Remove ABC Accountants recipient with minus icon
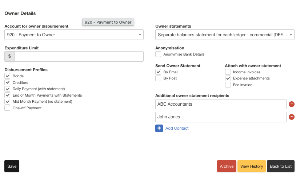 pyautogui.click(x=291, y=104)
